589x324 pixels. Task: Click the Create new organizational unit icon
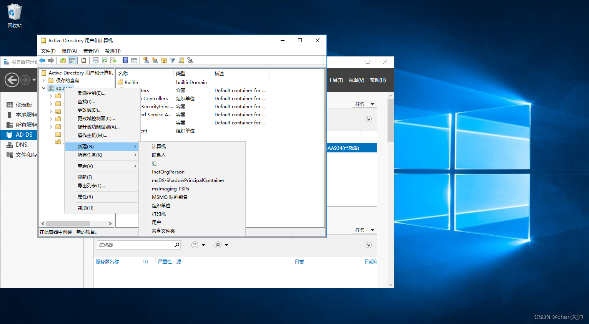coord(164,60)
